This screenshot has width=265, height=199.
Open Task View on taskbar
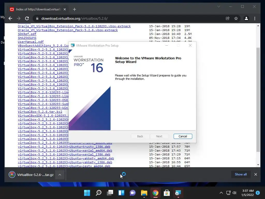coord(110,193)
